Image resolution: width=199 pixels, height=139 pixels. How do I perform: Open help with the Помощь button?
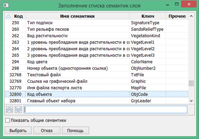75,131
